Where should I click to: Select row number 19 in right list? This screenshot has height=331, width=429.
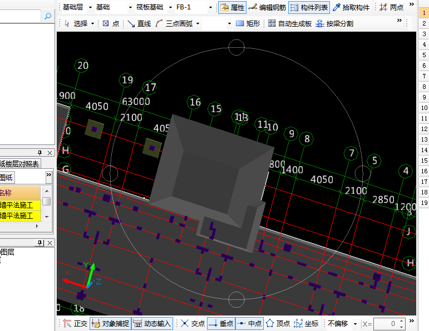tap(424, 203)
